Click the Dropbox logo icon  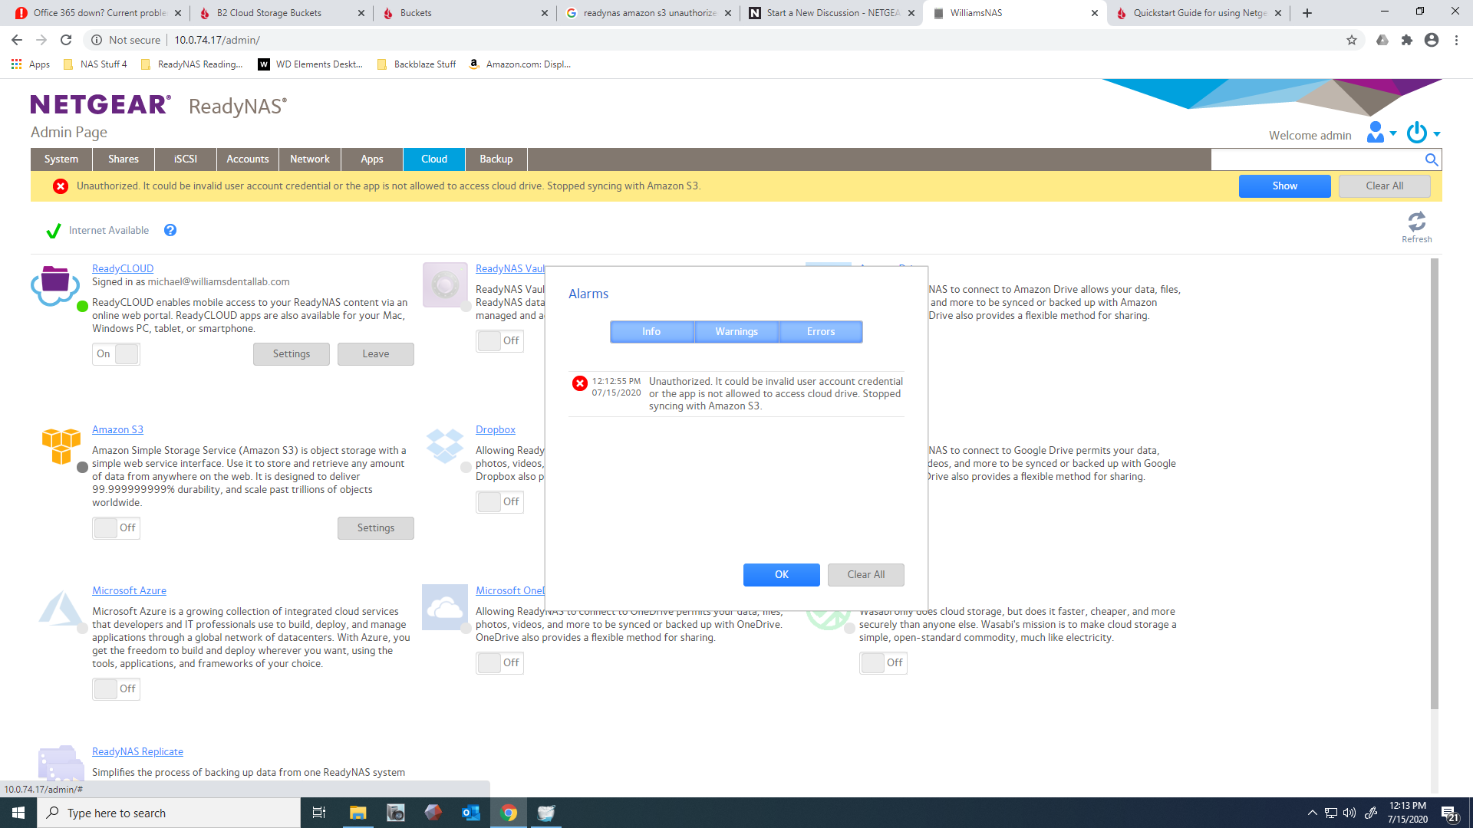[445, 445]
